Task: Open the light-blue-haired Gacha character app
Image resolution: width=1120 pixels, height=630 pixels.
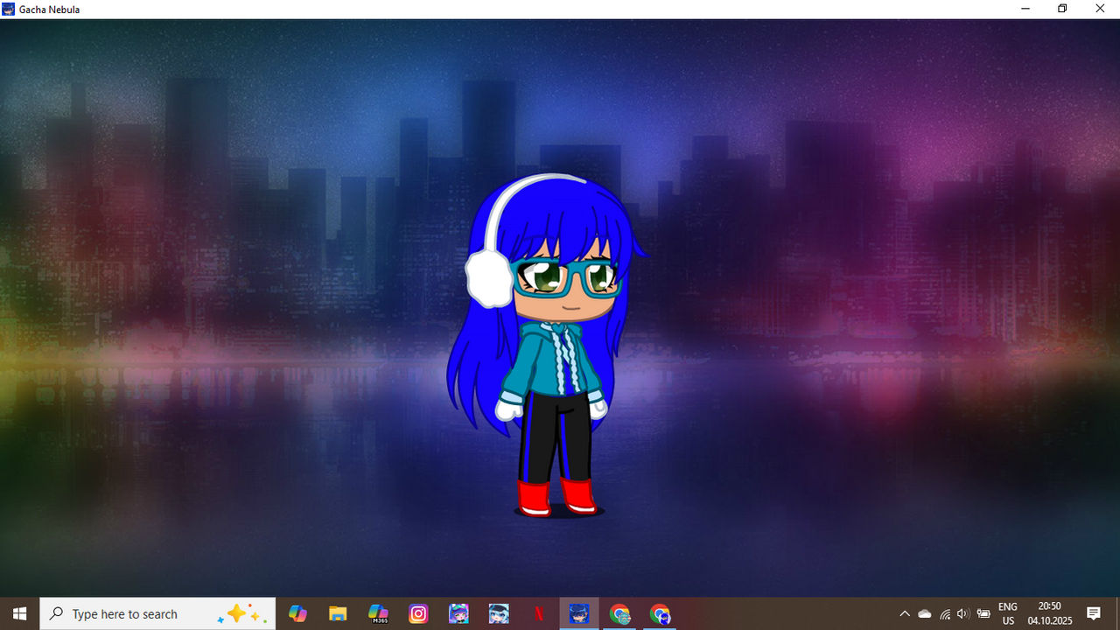Action: tap(499, 613)
